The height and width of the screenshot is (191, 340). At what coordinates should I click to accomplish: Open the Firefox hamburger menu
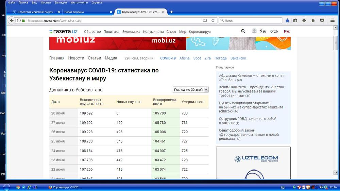[333, 20]
